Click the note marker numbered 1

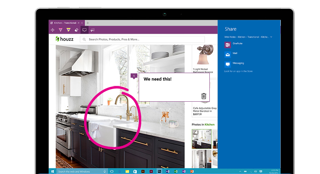coord(134,76)
